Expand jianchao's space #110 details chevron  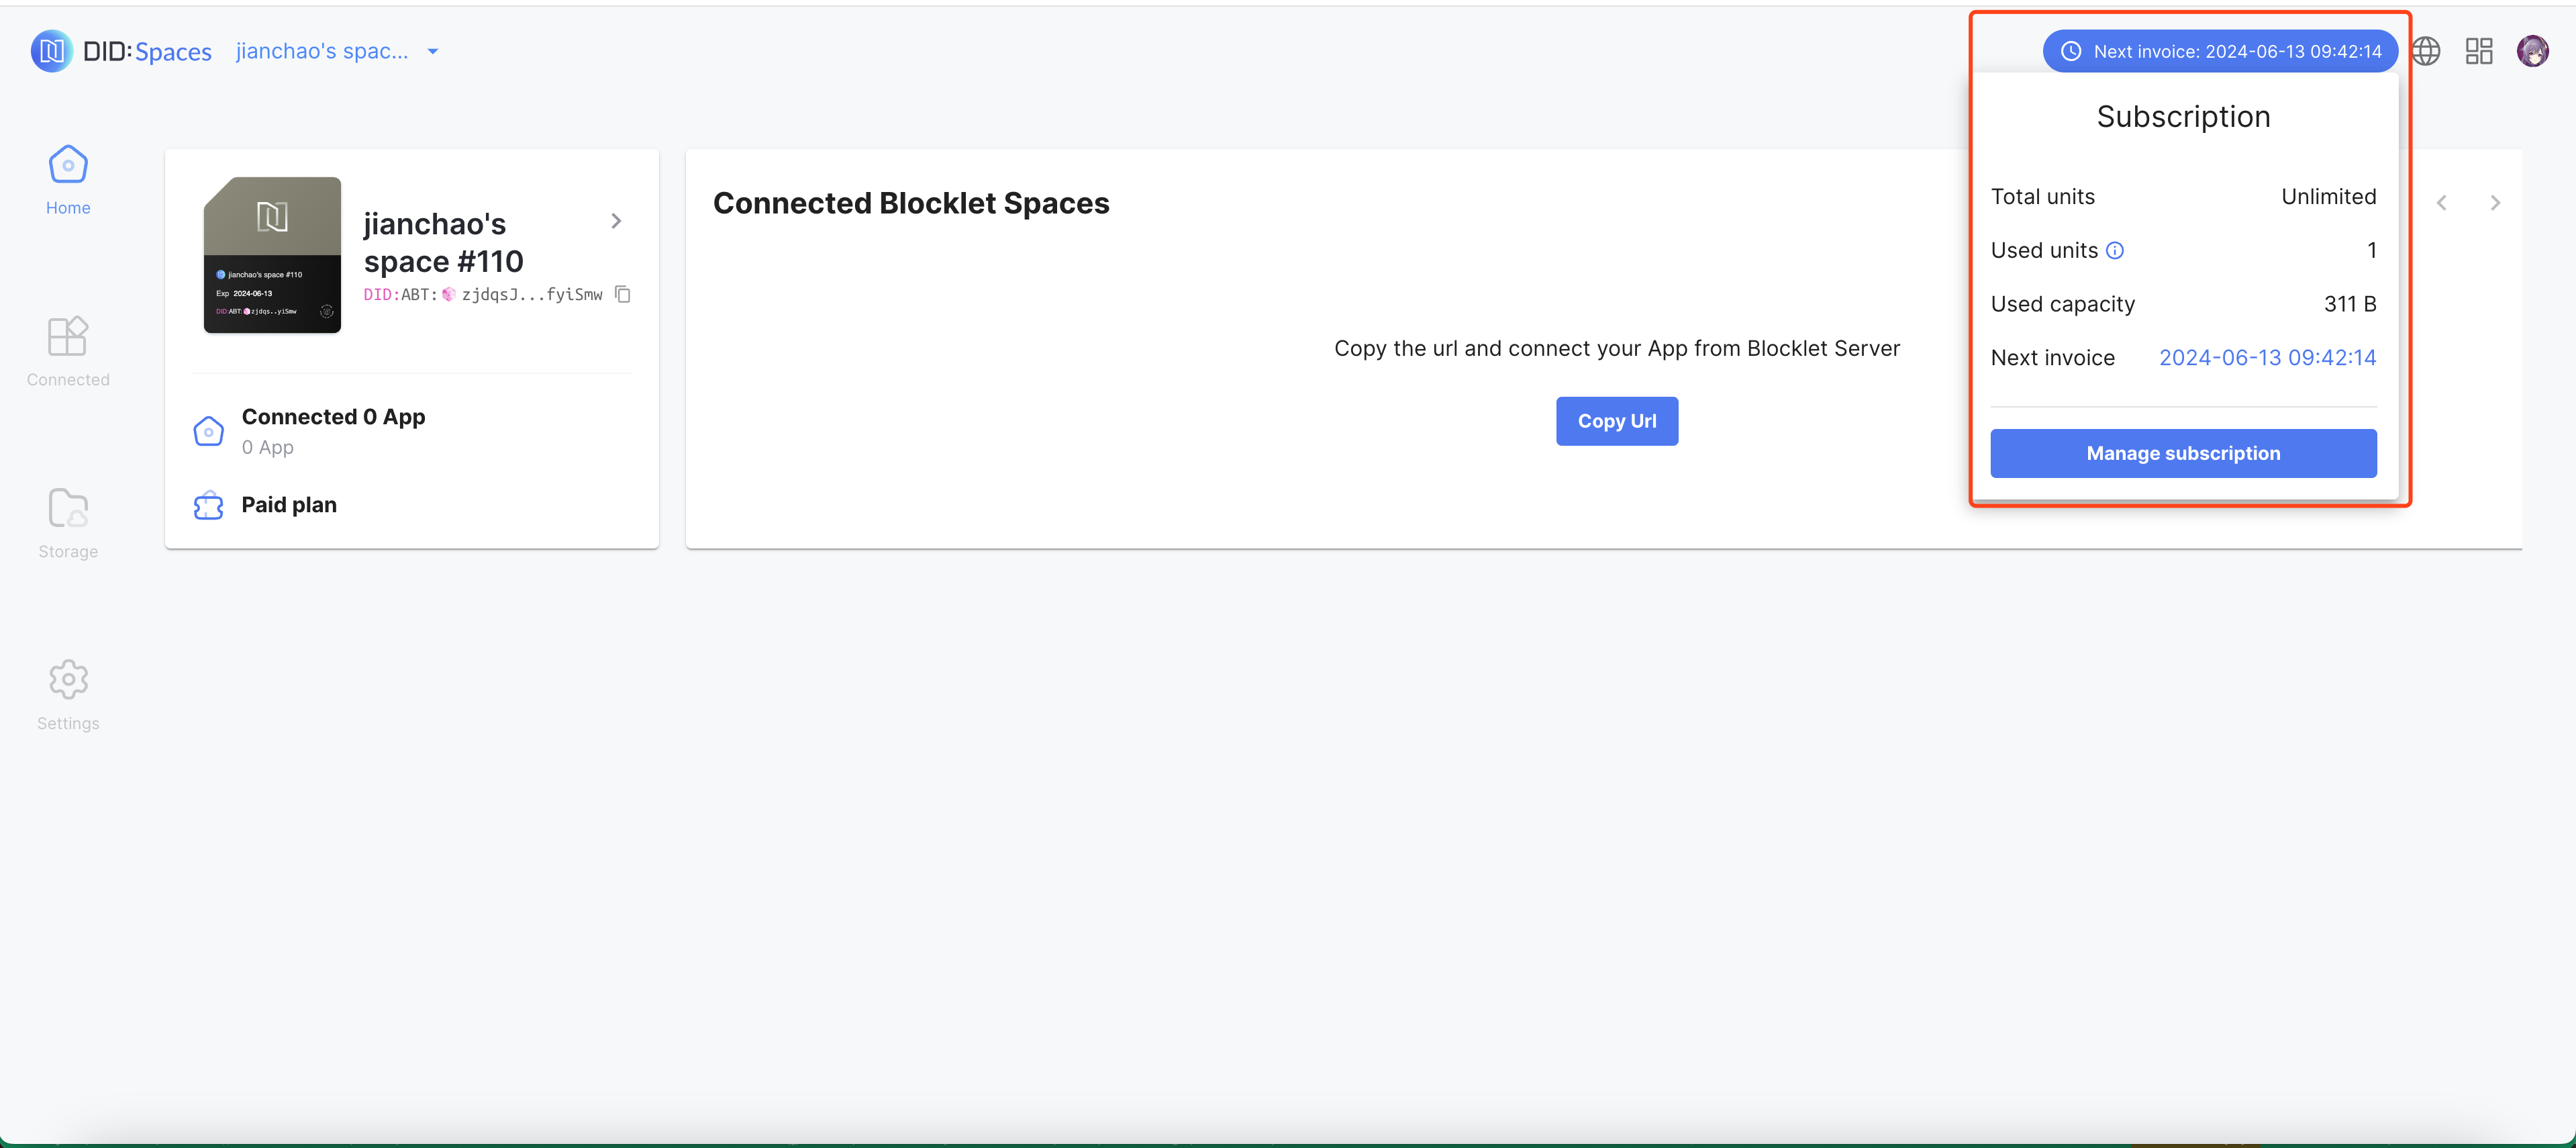pos(616,221)
